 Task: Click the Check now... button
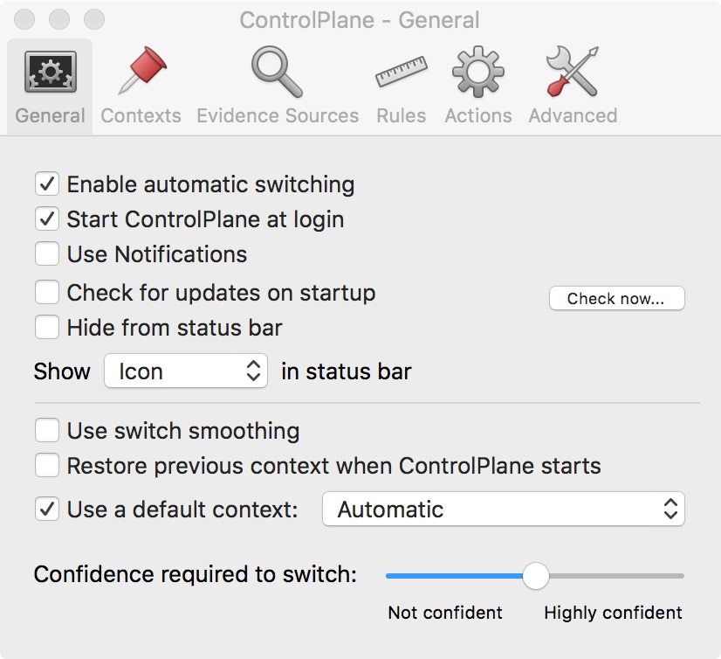(616, 298)
